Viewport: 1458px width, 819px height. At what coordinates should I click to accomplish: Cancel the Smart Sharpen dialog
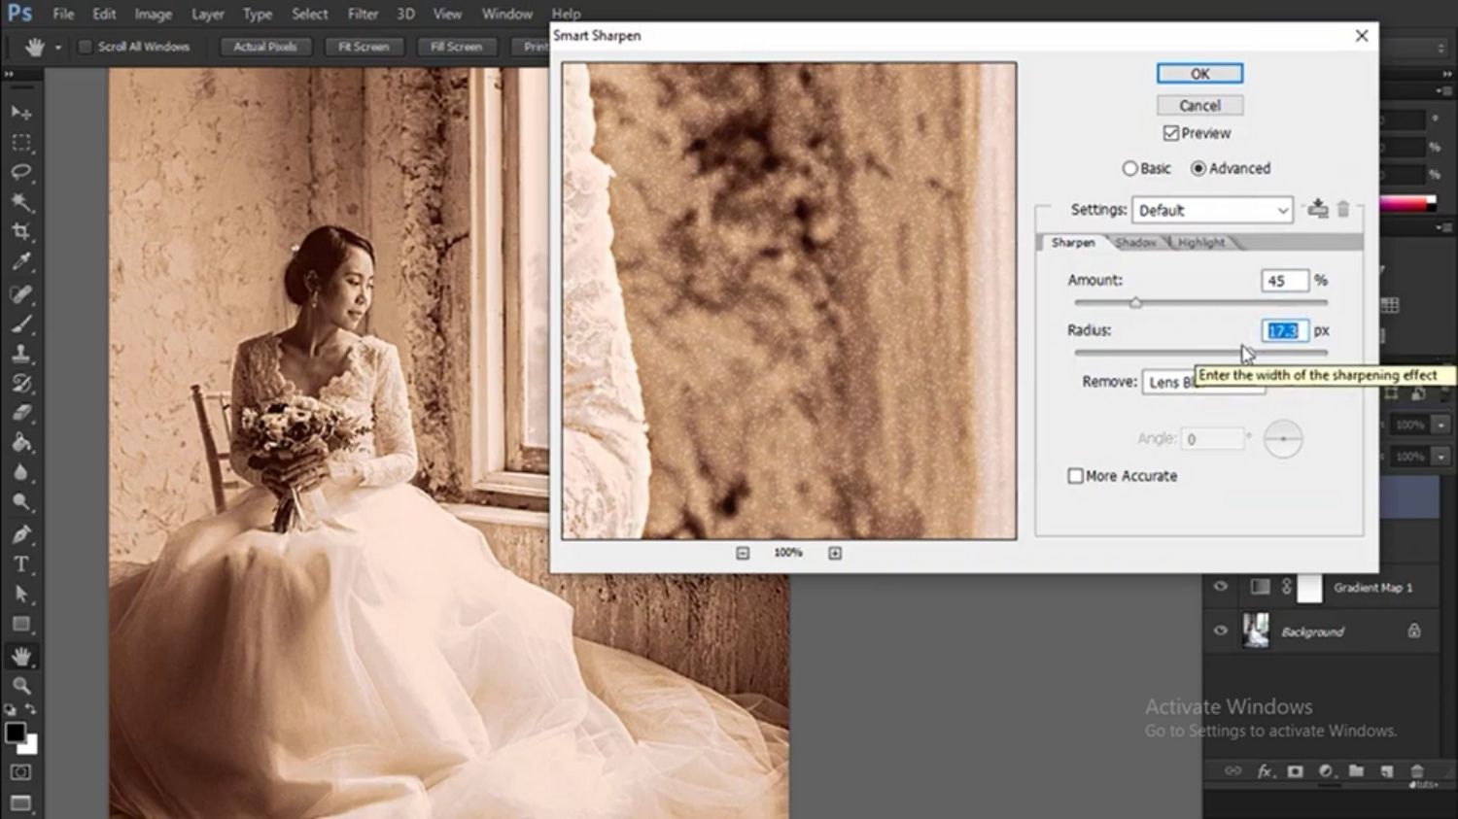pos(1199,105)
